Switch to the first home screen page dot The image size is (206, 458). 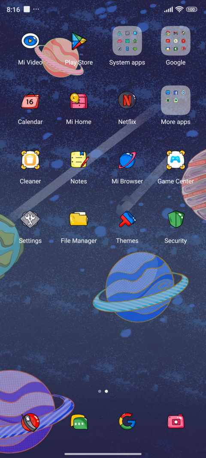[100, 391]
